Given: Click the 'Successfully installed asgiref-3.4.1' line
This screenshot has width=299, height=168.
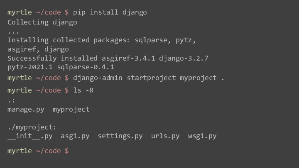Looking at the screenshot, I should pyautogui.click(x=81, y=58).
